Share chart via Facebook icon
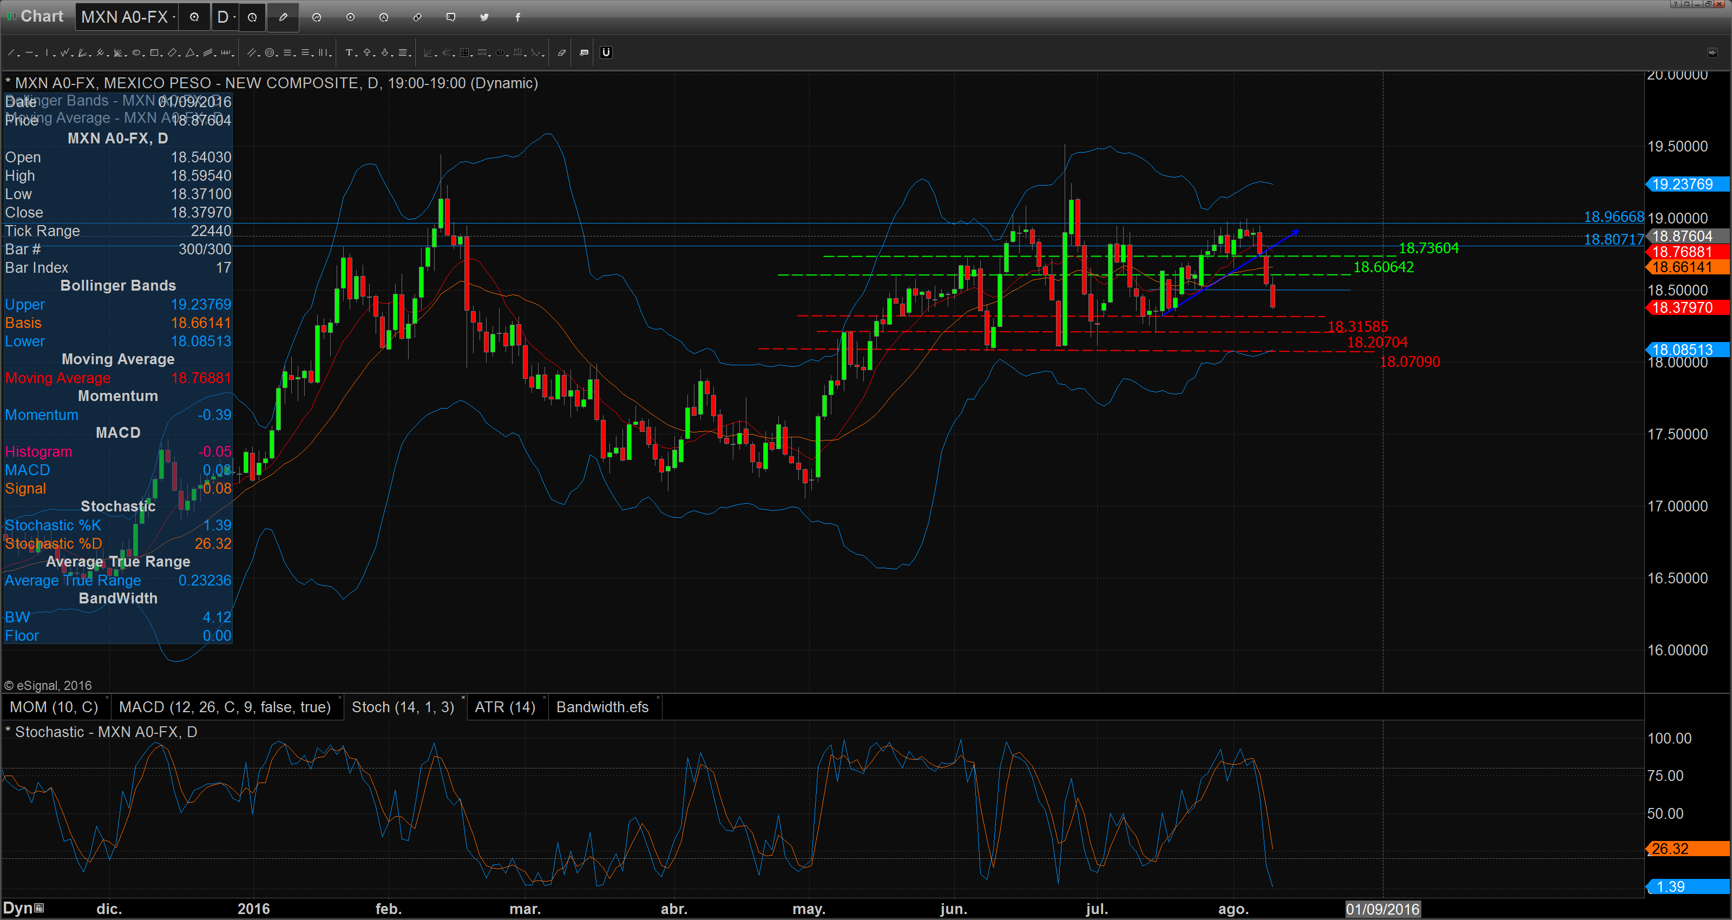This screenshot has height=920, width=1732. click(x=518, y=17)
